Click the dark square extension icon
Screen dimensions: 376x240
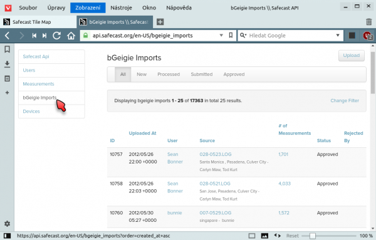[x=352, y=36]
